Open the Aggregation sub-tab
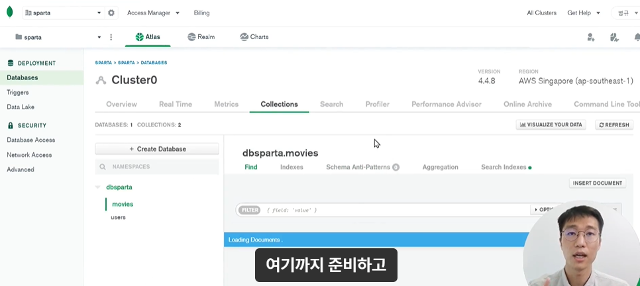640x286 pixels. 440,167
